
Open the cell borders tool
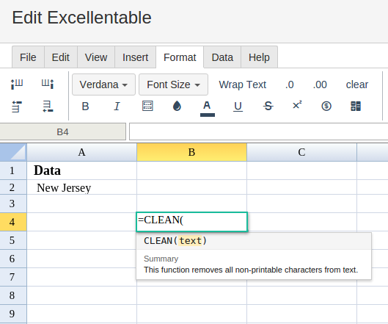147,106
